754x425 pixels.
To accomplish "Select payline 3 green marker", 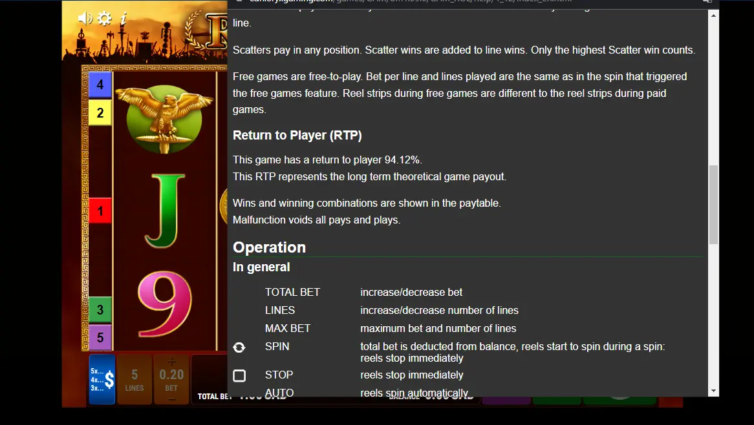I will click(x=100, y=310).
